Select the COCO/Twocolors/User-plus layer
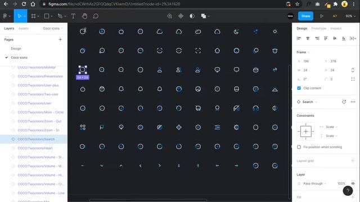Viewport: 360px width, 202px height. [x=38, y=85]
